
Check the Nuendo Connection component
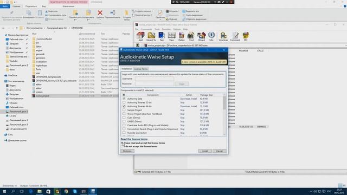click(124, 133)
